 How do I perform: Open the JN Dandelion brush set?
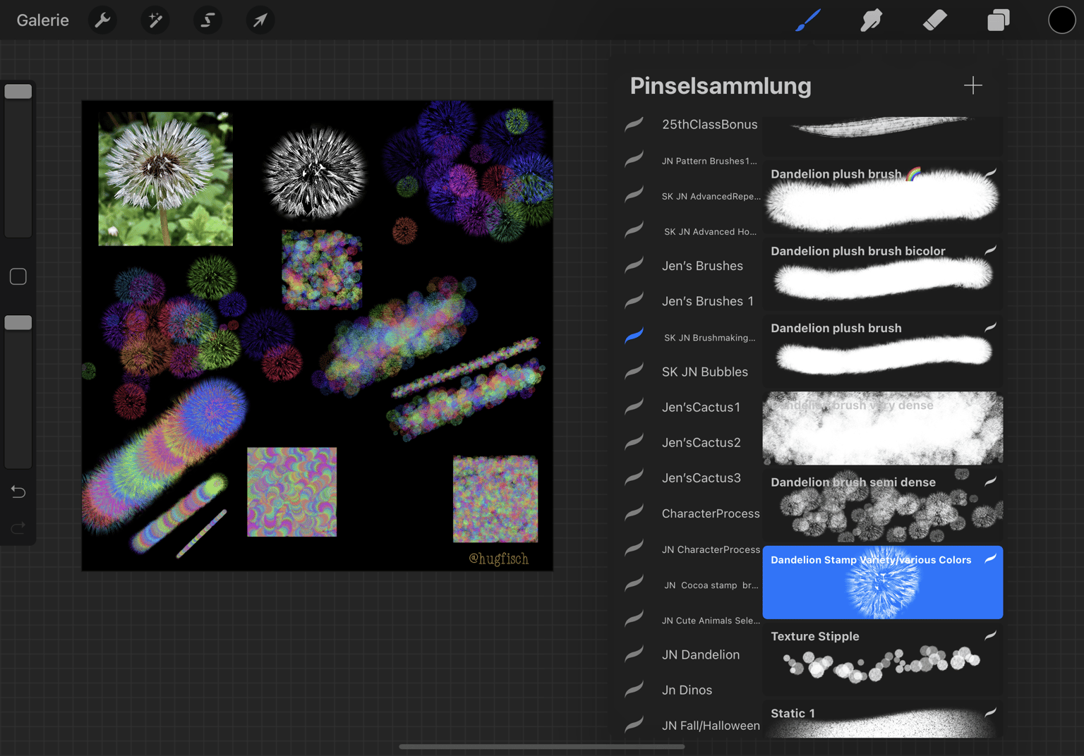point(692,654)
